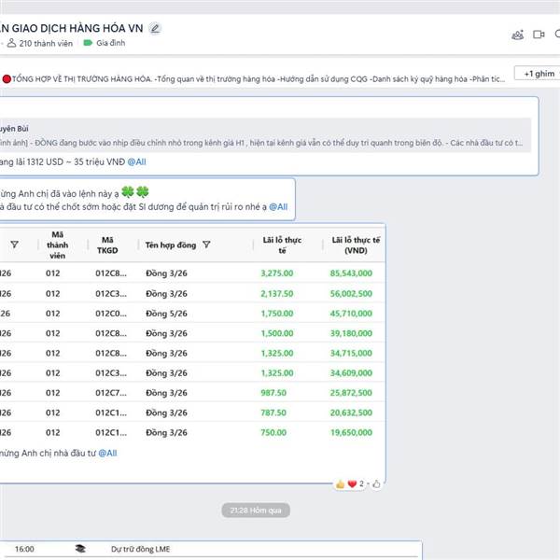Click the graduation cap icon in event row

[80, 550]
